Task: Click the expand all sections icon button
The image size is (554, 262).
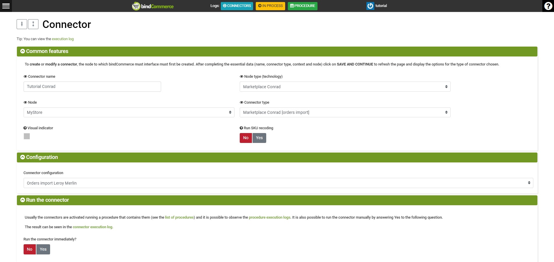Action: point(33,24)
